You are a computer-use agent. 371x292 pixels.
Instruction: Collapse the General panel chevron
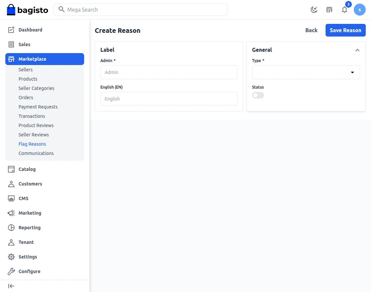pyautogui.click(x=357, y=50)
